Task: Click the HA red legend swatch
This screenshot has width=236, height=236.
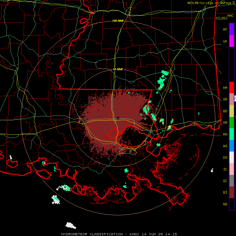Action: point(232,88)
